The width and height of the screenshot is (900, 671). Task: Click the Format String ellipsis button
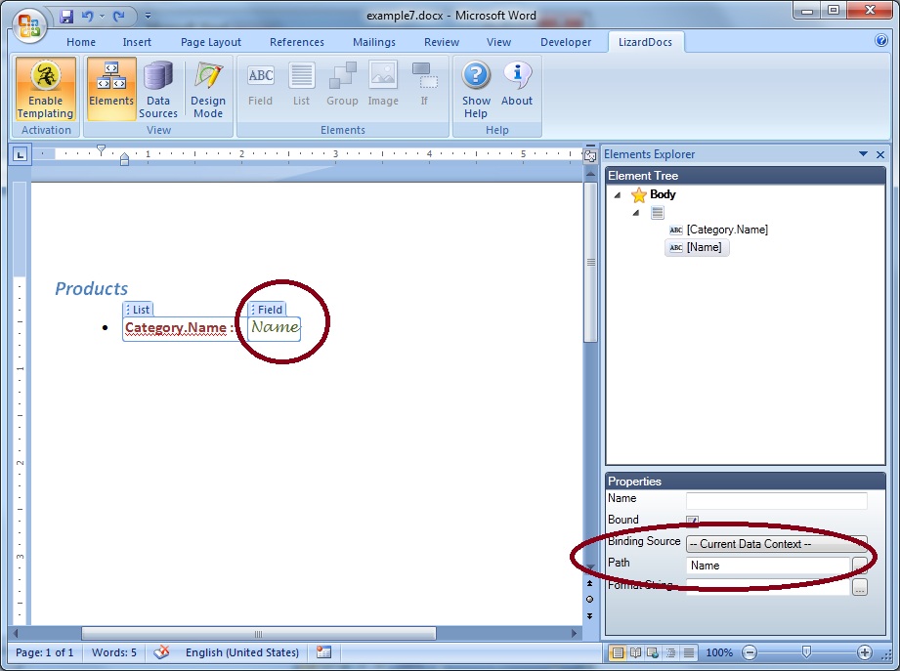click(859, 587)
